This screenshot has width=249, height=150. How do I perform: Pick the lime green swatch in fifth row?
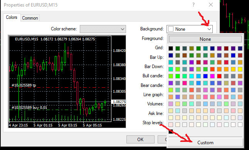click(178, 76)
